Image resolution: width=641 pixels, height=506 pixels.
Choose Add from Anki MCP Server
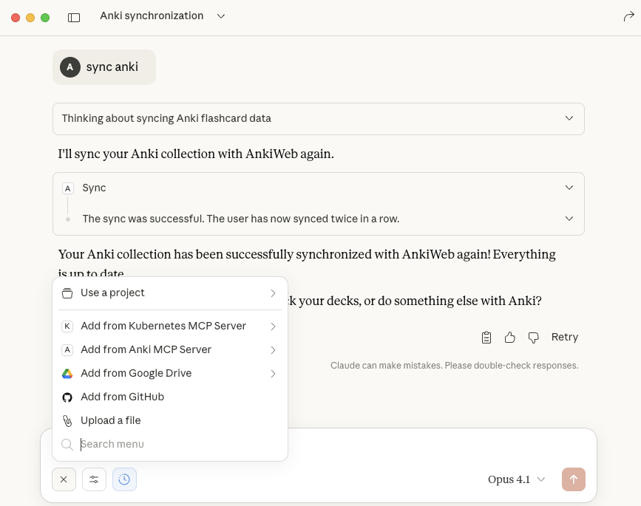[x=146, y=349]
